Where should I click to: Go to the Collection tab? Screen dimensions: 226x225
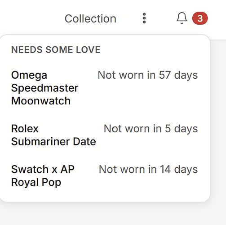[90, 18]
